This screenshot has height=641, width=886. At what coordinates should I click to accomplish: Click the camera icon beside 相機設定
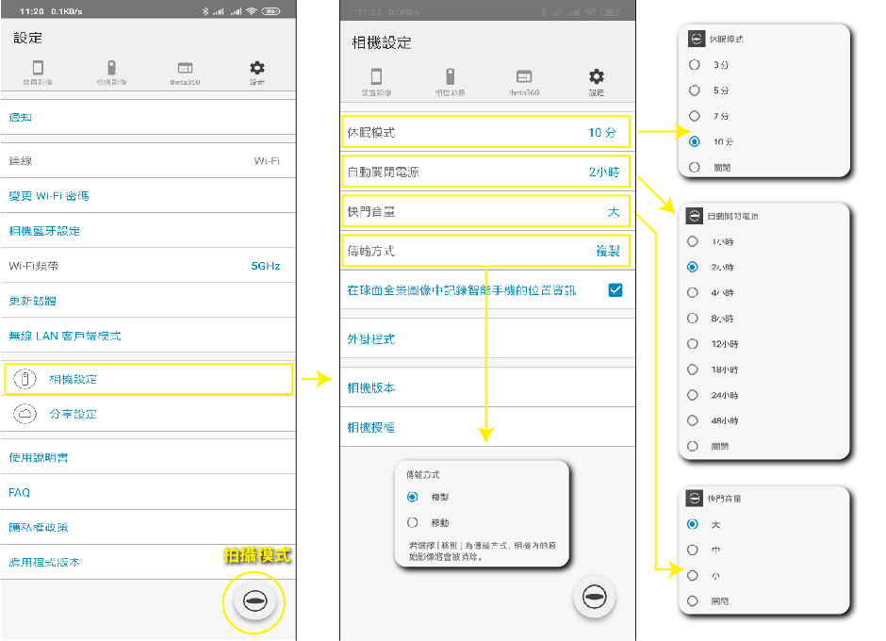tap(26, 379)
